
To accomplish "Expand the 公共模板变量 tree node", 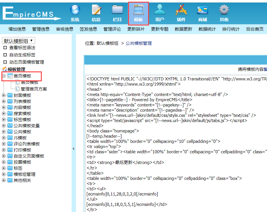I will pyautogui.click(x=3, y=126).
